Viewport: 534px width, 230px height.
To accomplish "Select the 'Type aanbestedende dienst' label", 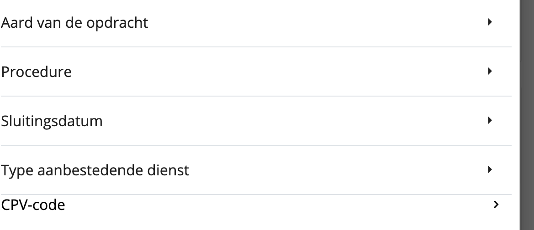I will [x=95, y=171].
